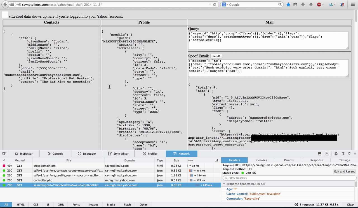Switch to the Inspector tab

point(24,153)
